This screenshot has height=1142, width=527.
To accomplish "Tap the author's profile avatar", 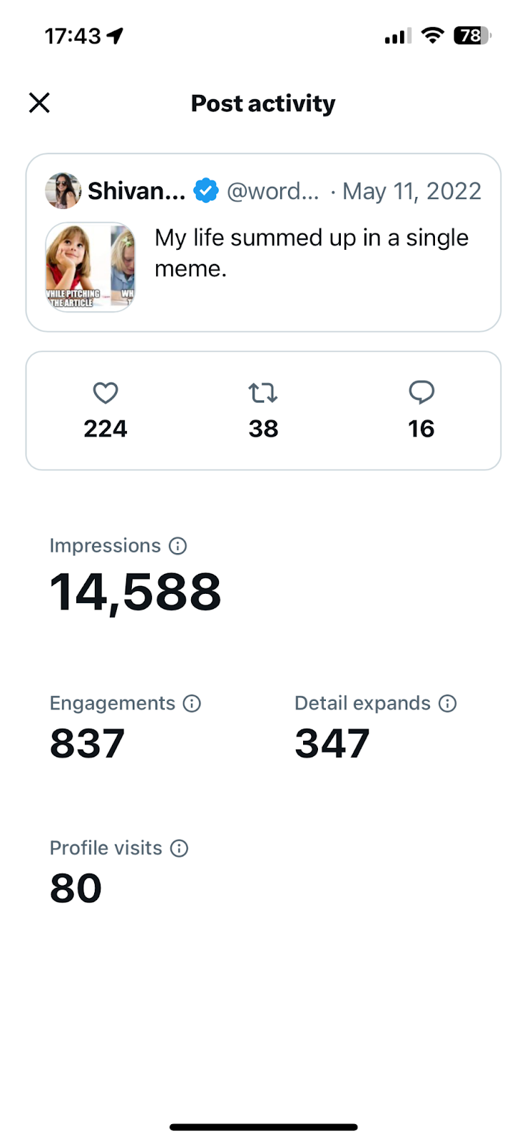I will tap(63, 191).
